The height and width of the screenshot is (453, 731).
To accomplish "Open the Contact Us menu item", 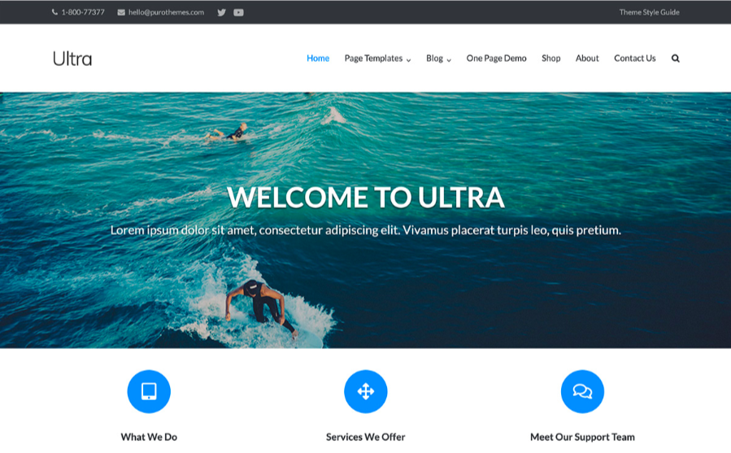I will coord(634,59).
